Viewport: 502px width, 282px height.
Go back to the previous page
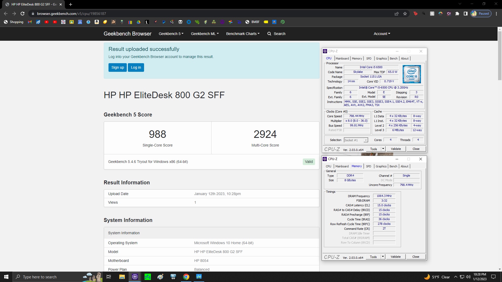click(6, 14)
